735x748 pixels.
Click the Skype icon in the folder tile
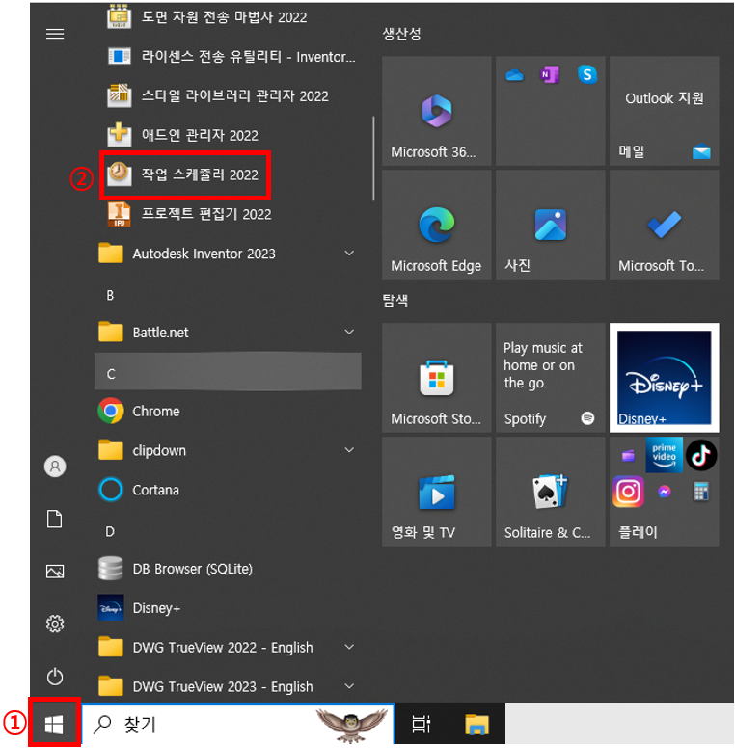point(587,74)
